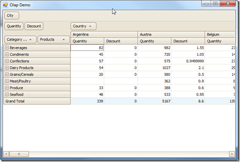The image size is (240, 162).
Task: Click Discount header under Austria
Action: point(188,41)
